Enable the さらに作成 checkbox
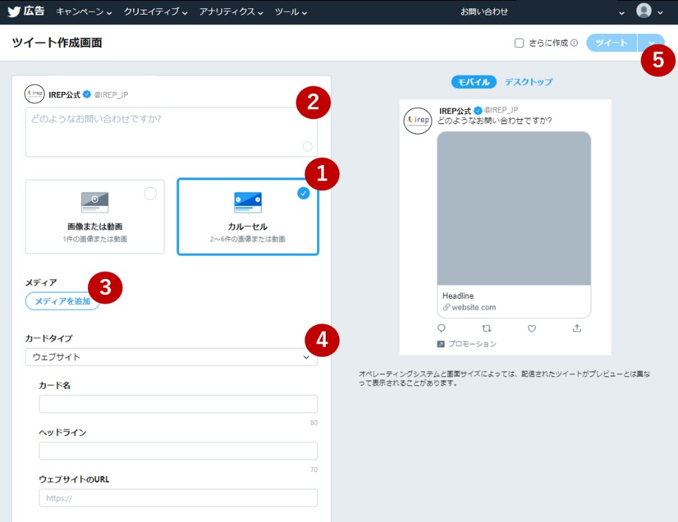Screen dimensions: 678x522 [x=519, y=43]
